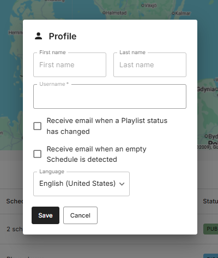Image resolution: width=218 pixels, height=258 pixels.
Task: Enable Playlist status changed email checkbox
Action: pyautogui.click(x=38, y=126)
